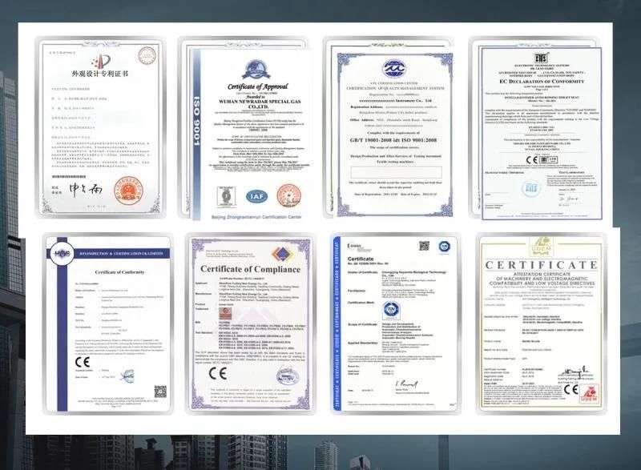Image resolution: width=641 pixels, height=470 pixels.
Task: Click the round stamp on Certificate of Compliance
Action: pyautogui.click(x=286, y=376)
